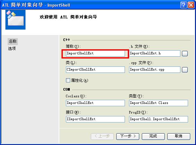
Task: Open browse button next to ImportShellExt.cpp
Action: [x=185, y=70]
